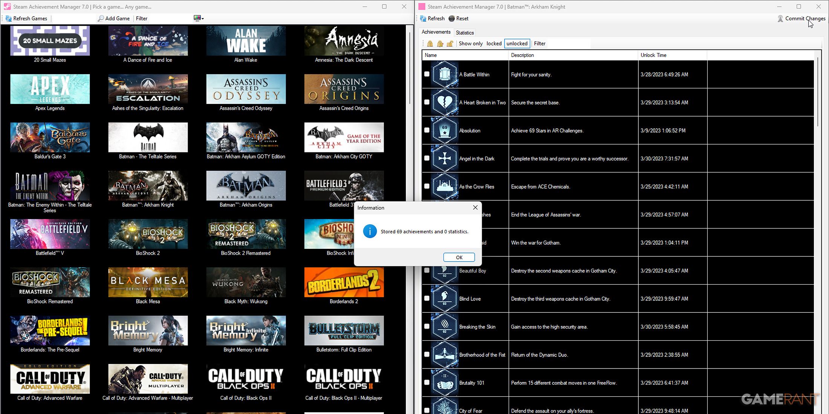Click the game list vertical scrollbar
This screenshot has height=414, width=829.
(410, 68)
